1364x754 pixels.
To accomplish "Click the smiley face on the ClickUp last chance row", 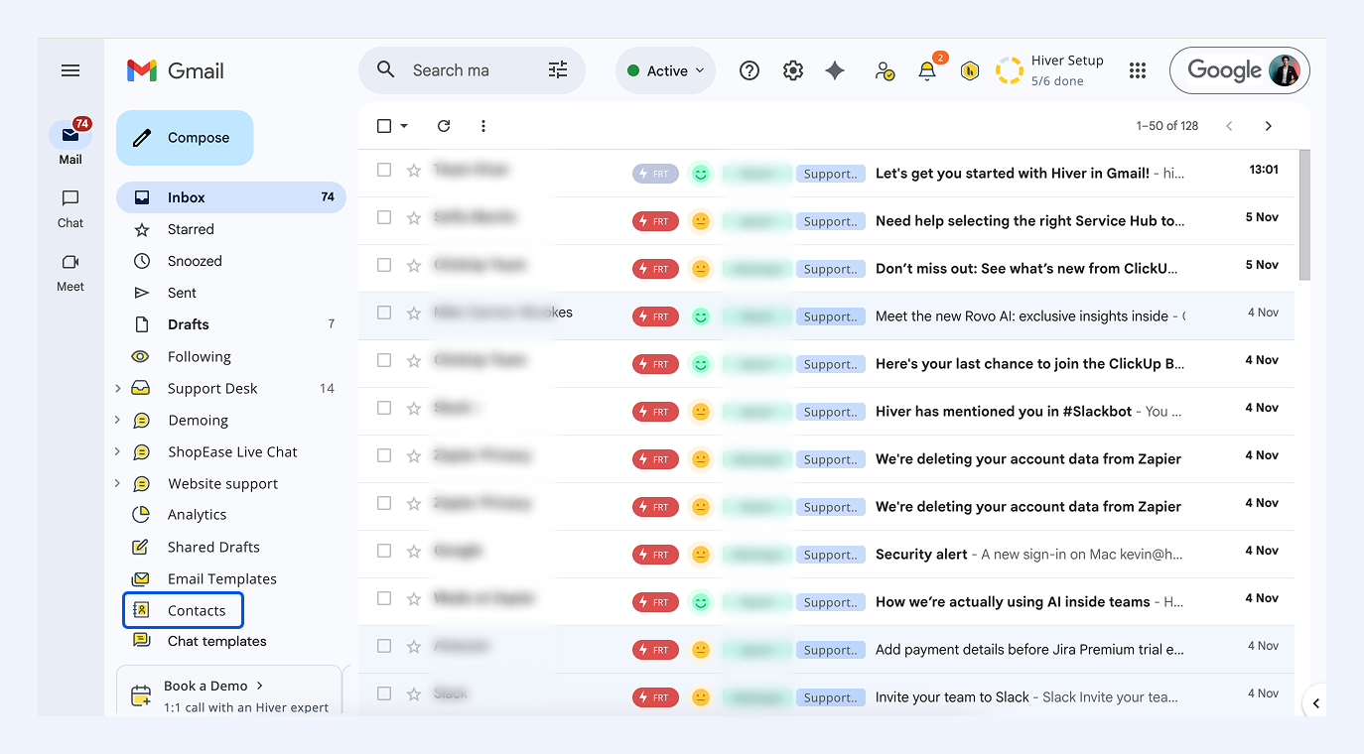I will 701,364.
